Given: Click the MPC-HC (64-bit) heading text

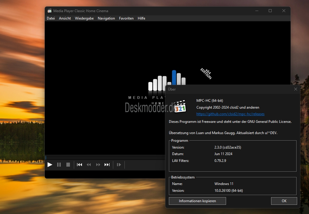Looking at the screenshot, I should pyautogui.click(x=210, y=100).
